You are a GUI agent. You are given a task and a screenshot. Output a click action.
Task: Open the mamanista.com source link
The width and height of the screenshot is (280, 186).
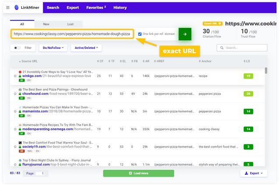pos(57,111)
